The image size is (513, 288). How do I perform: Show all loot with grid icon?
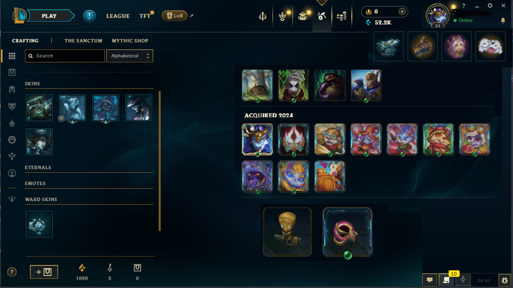pos(12,56)
